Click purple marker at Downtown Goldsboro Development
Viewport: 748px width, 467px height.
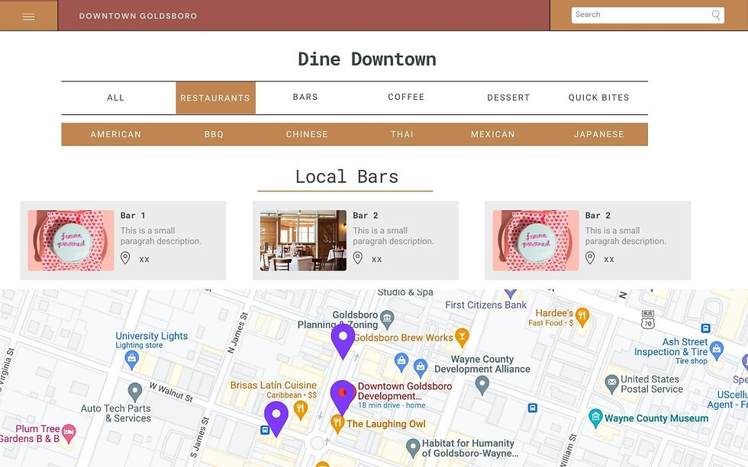pyautogui.click(x=342, y=398)
